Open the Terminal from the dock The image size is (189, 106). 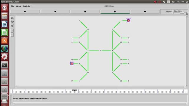pos(4,65)
